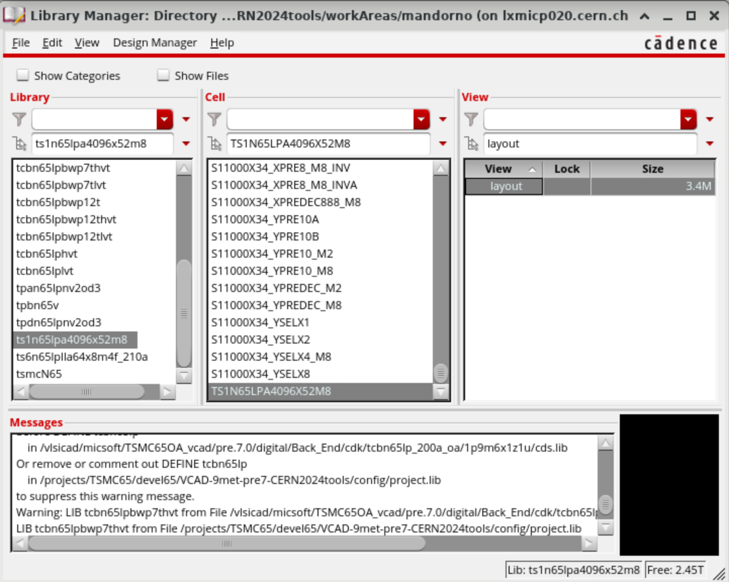This screenshot has height=582, width=729.
Task: Click the cell name tree icon
Action: (x=215, y=144)
